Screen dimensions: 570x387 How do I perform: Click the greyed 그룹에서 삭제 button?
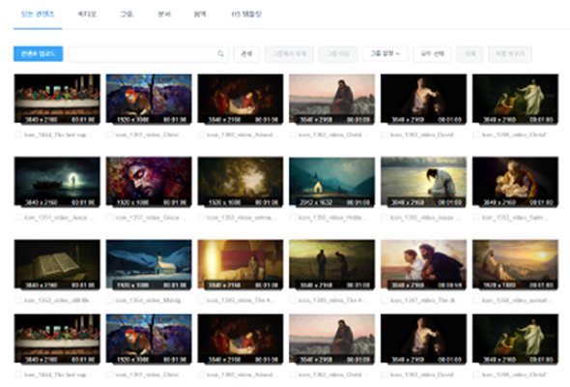[x=289, y=54]
